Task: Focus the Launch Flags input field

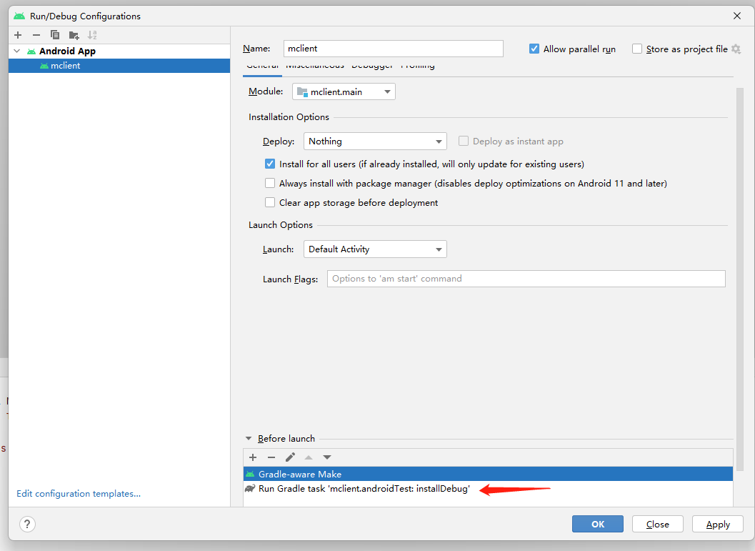Action: tap(526, 279)
